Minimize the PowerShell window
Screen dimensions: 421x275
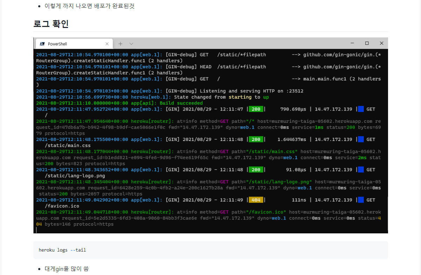pos(352,43)
